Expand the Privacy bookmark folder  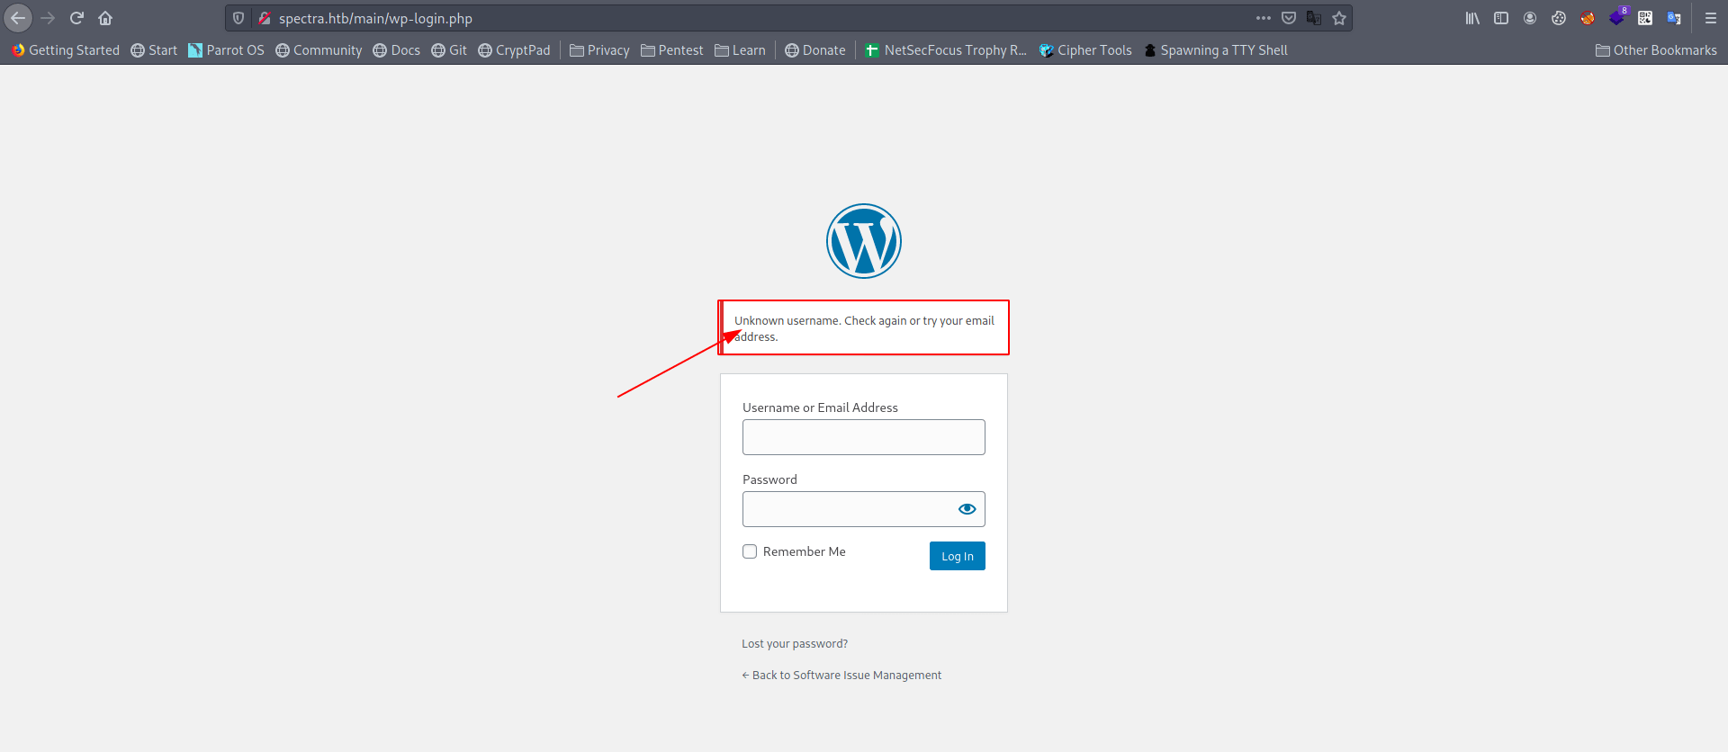[x=599, y=50]
